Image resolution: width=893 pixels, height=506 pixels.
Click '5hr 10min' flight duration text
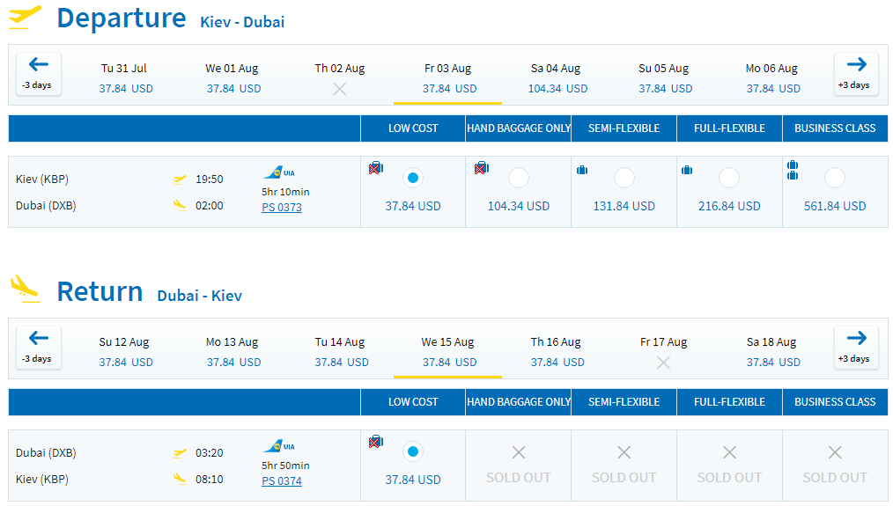pyautogui.click(x=285, y=192)
